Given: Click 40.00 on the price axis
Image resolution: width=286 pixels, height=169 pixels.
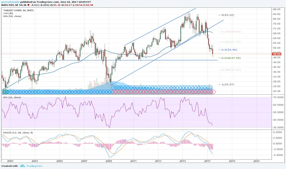Looking at the screenshot, I should (x=277, y=67).
